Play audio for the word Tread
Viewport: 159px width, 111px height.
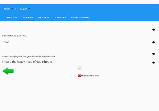coord(154,42)
